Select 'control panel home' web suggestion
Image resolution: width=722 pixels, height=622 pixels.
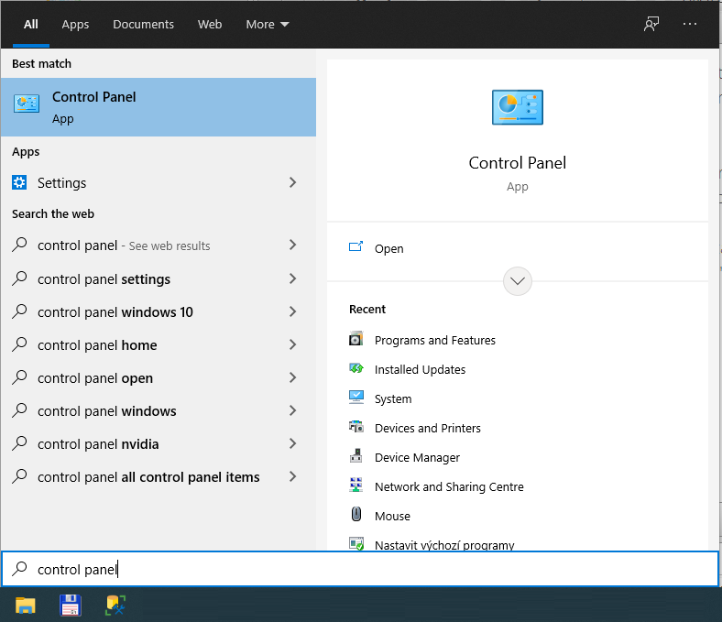pos(159,344)
